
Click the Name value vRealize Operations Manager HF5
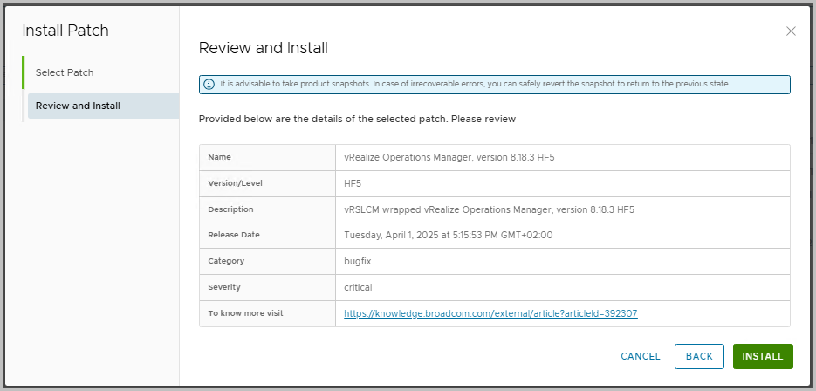[449, 157]
